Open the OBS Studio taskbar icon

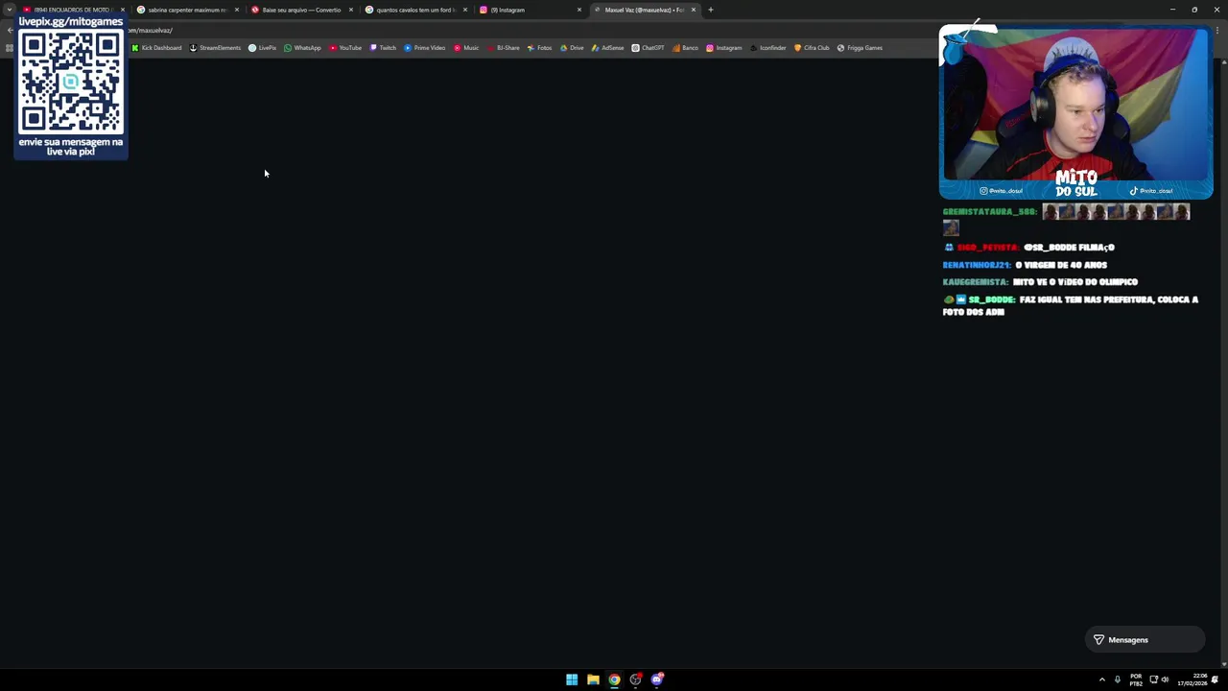click(x=635, y=679)
